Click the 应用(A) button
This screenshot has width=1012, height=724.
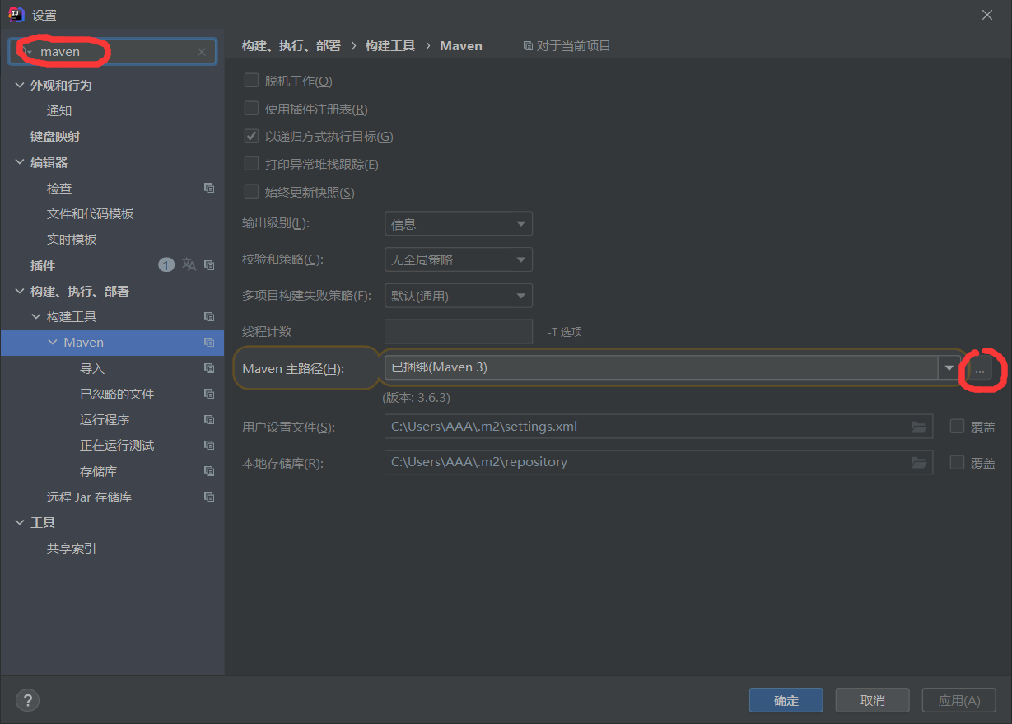click(959, 700)
